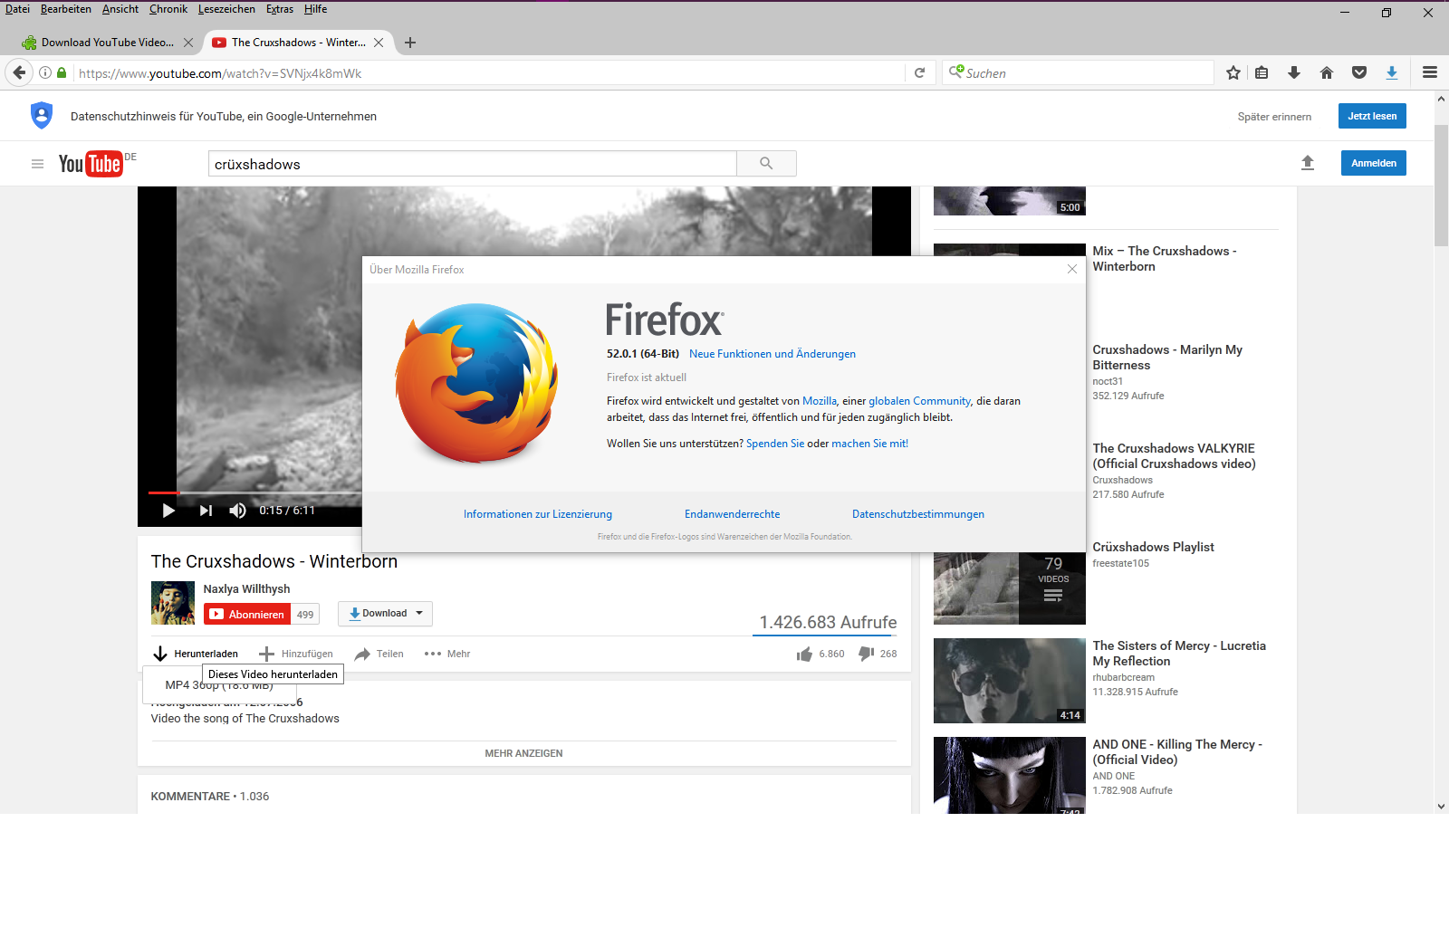Open Cruxshadows - Marilyn My Bitterness video
Image resolution: width=1449 pixels, height=927 pixels.
[x=1167, y=358]
